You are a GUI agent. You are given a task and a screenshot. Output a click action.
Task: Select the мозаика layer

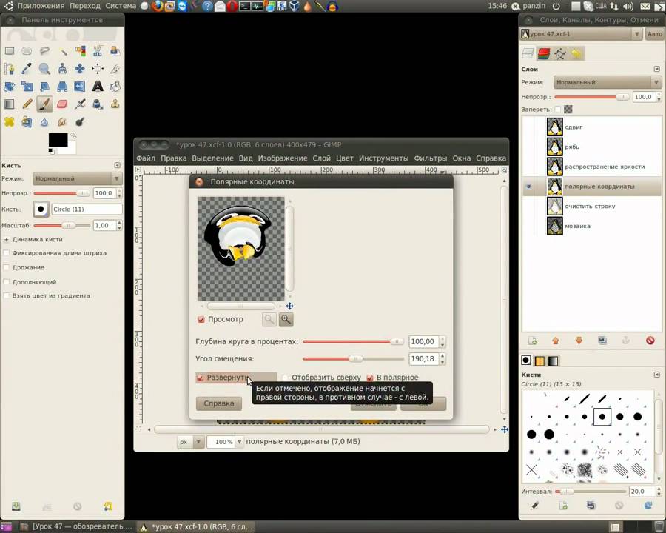point(591,226)
